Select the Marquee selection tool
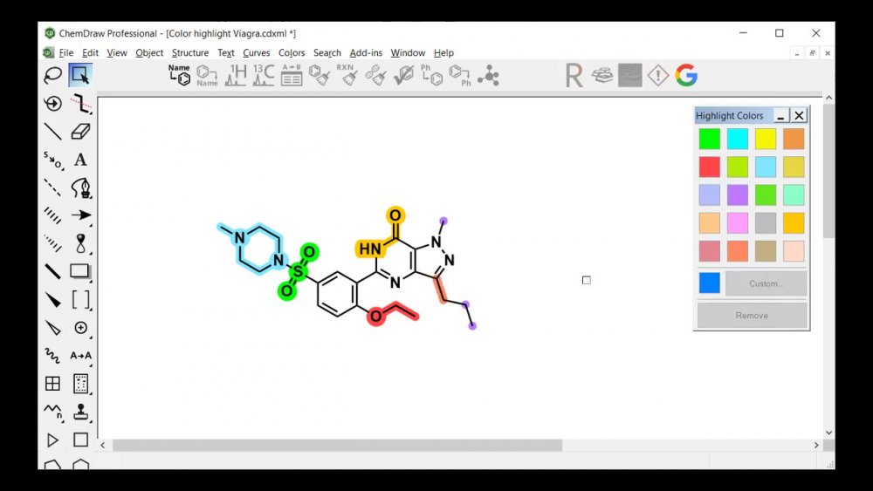 click(x=80, y=75)
